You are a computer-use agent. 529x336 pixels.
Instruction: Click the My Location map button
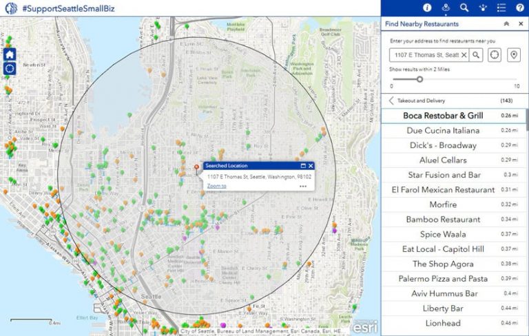(10, 68)
